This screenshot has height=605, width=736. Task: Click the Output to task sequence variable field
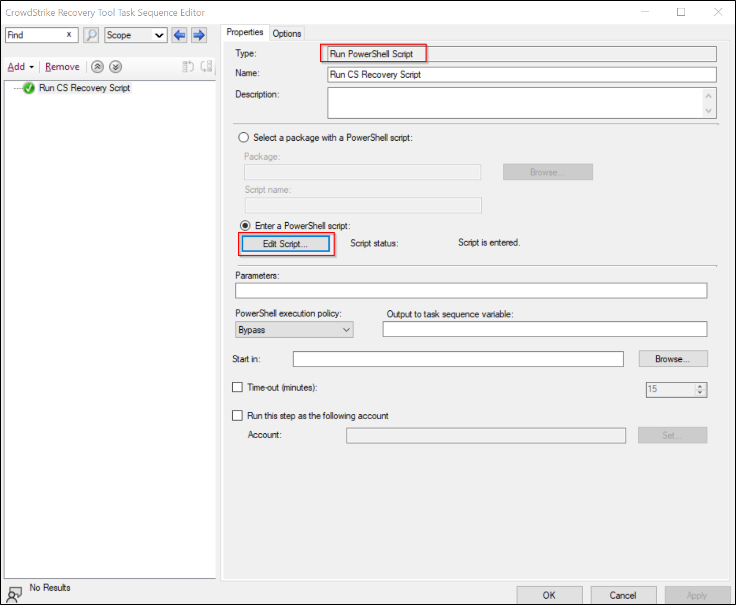[545, 329]
